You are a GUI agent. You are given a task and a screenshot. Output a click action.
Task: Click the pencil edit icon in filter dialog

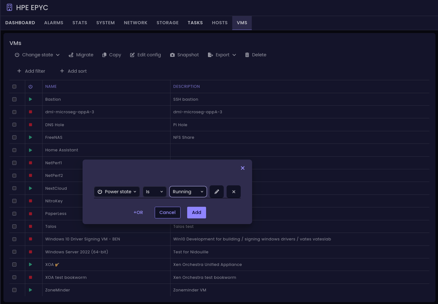pyautogui.click(x=216, y=192)
